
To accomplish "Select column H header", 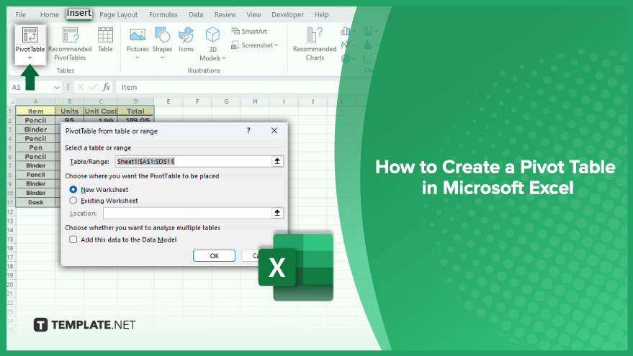I will click(x=255, y=101).
